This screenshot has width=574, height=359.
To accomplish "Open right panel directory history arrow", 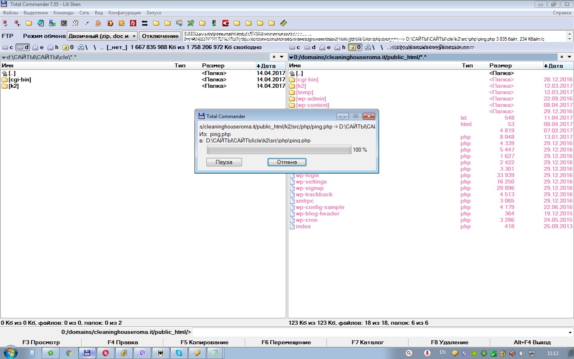I will 569,57.
